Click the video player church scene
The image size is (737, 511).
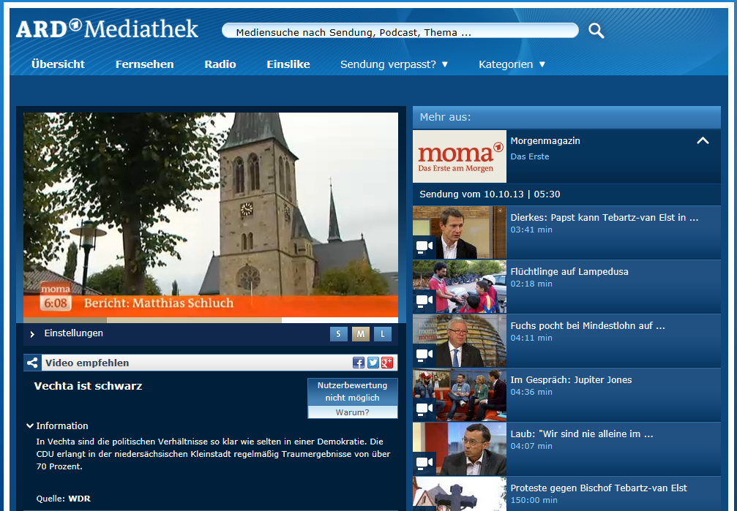click(211, 215)
